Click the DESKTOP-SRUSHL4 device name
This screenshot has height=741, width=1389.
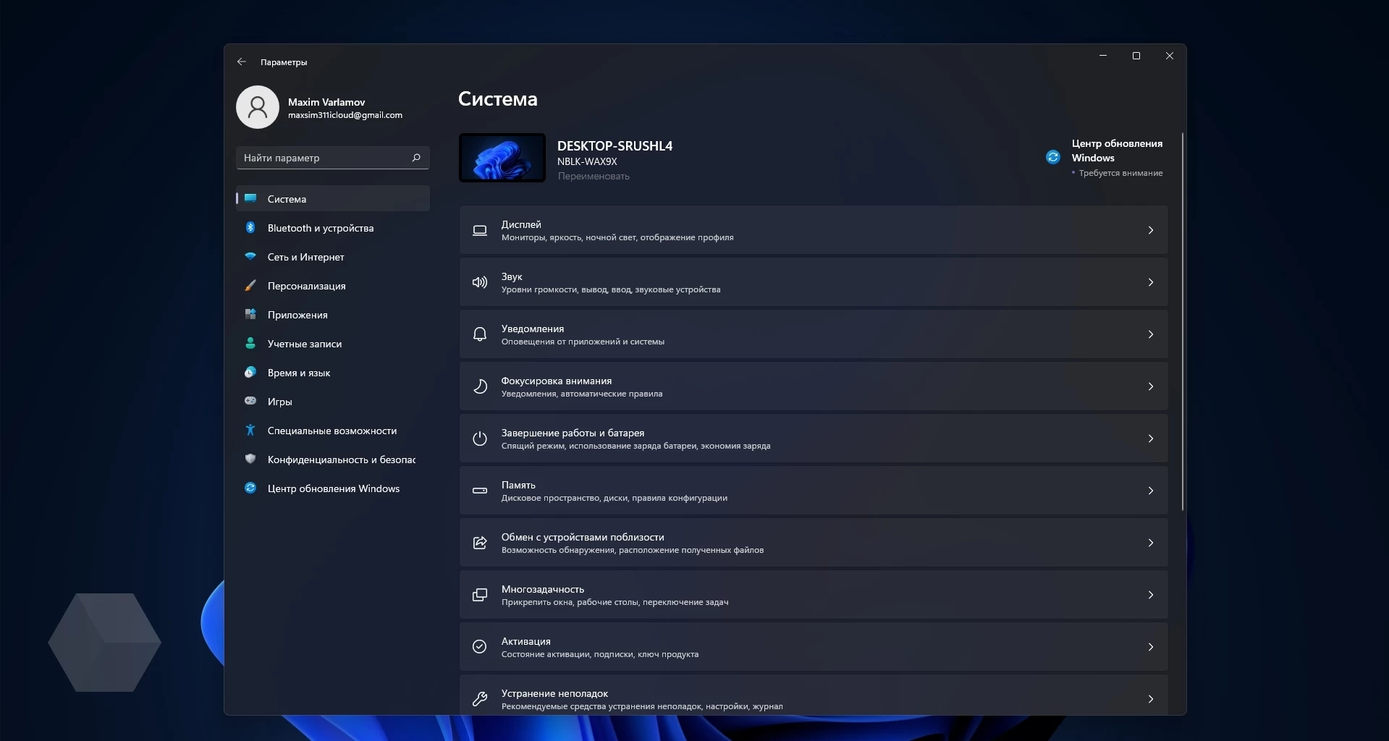[x=615, y=145]
